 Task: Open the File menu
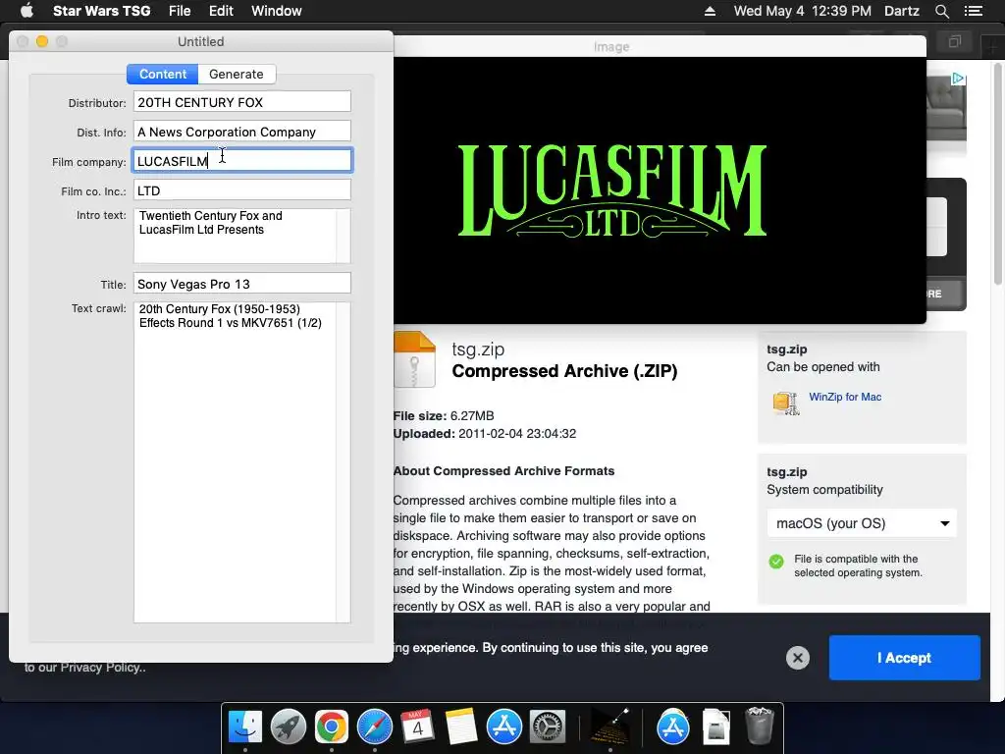[x=180, y=11]
